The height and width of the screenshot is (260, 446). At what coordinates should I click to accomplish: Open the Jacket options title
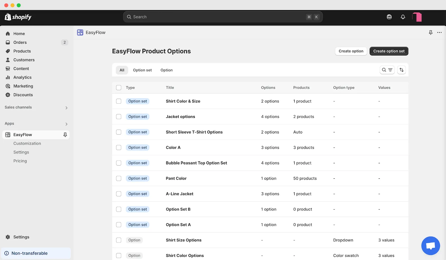coord(180,116)
